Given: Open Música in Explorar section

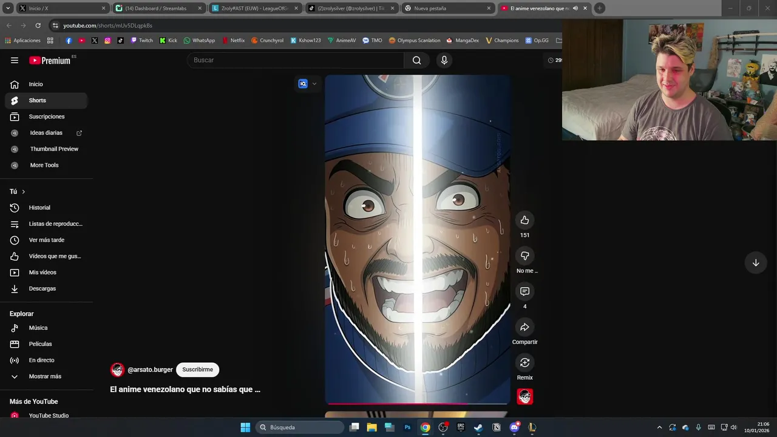Looking at the screenshot, I should tap(46, 328).
